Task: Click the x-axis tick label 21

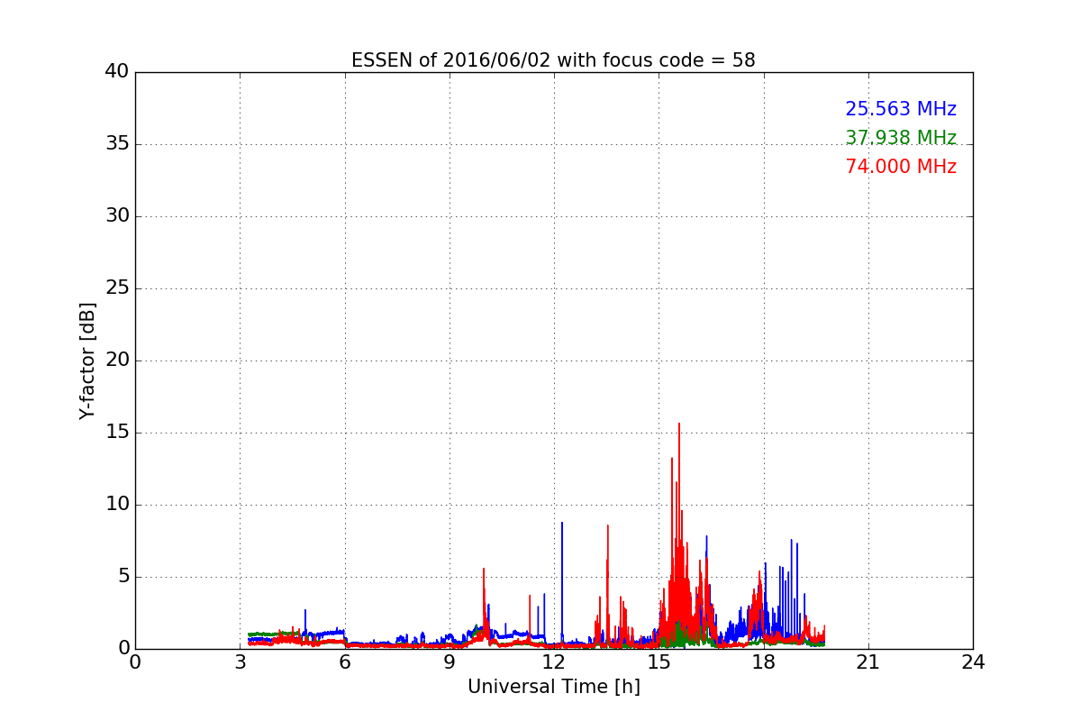Action: pos(868,662)
